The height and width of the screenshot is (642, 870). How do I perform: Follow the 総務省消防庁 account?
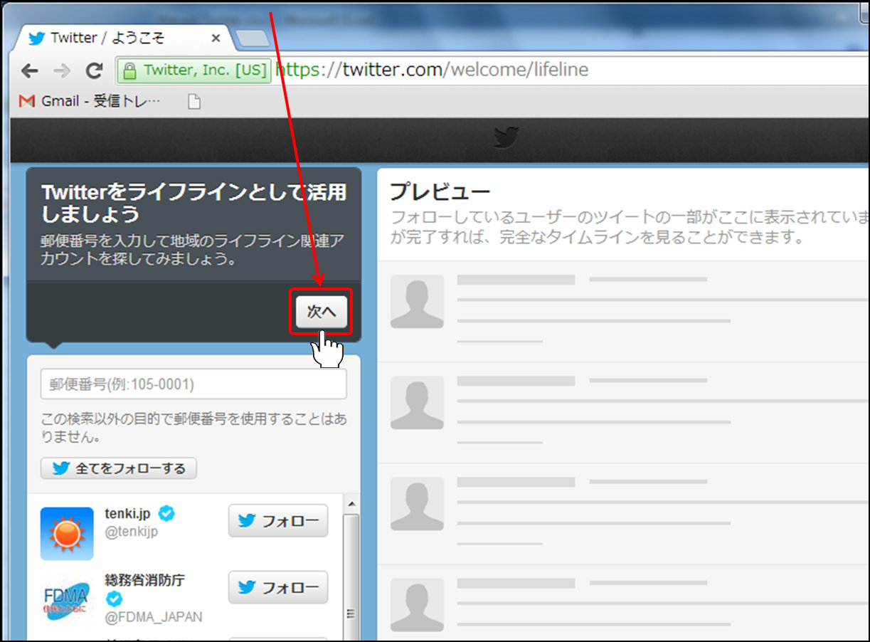point(278,587)
